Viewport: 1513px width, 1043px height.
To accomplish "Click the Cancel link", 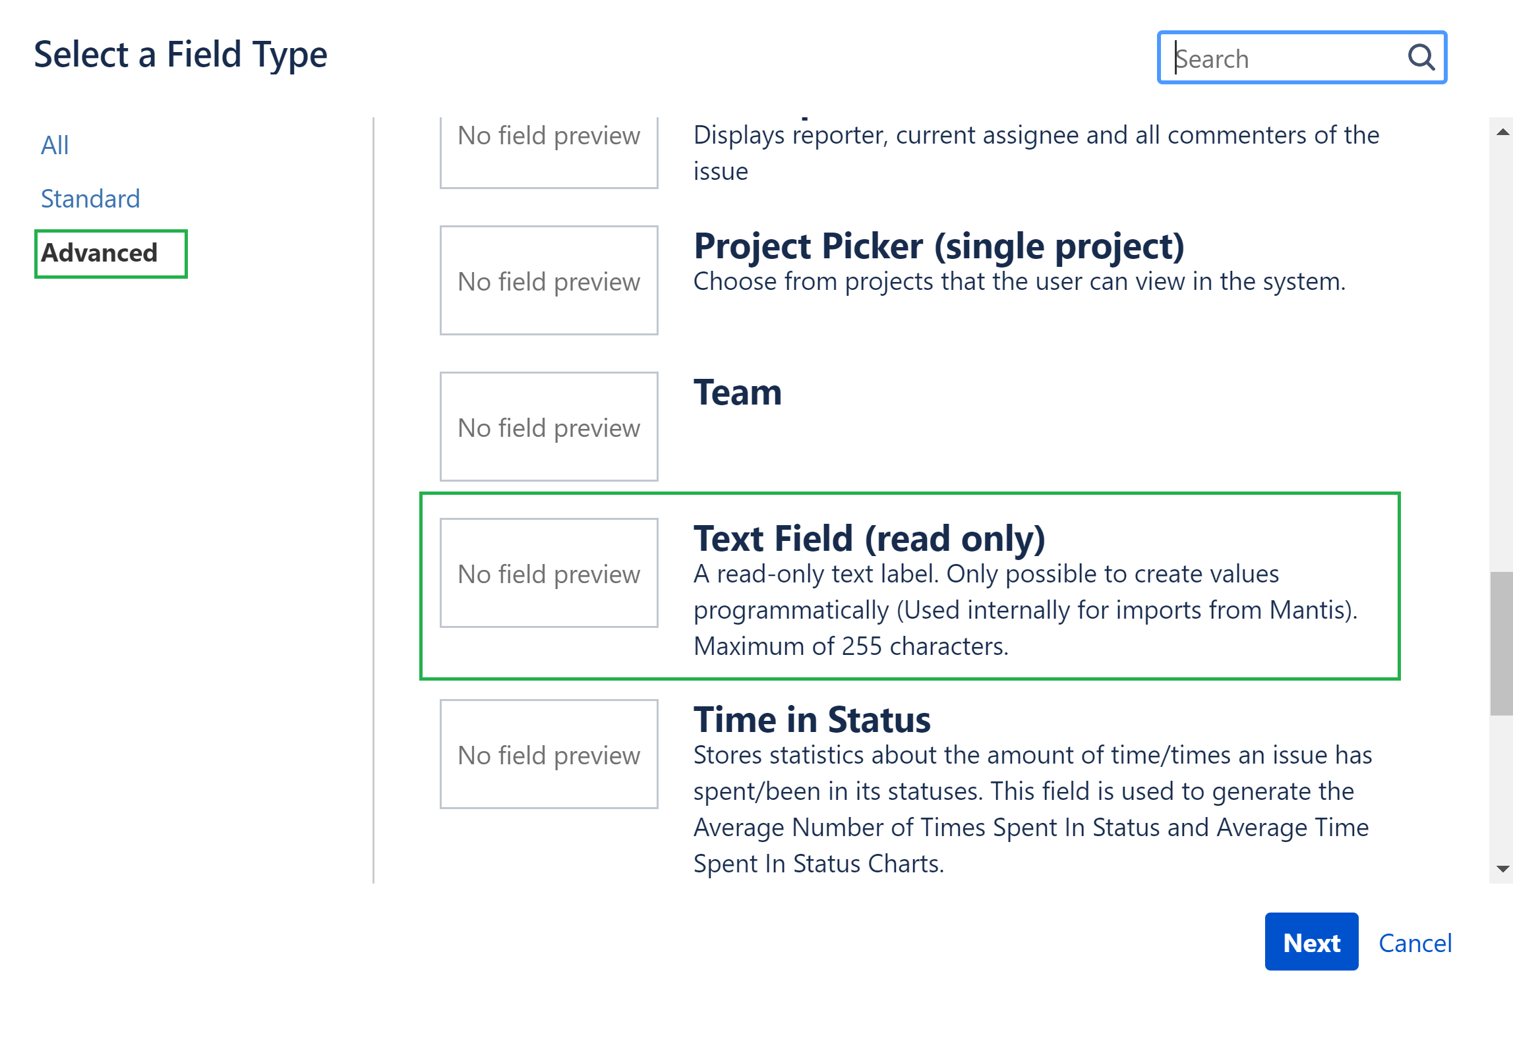I will [1415, 943].
